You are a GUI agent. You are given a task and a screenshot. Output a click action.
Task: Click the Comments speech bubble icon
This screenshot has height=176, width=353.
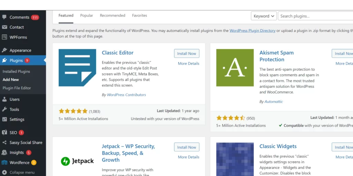[4, 17]
